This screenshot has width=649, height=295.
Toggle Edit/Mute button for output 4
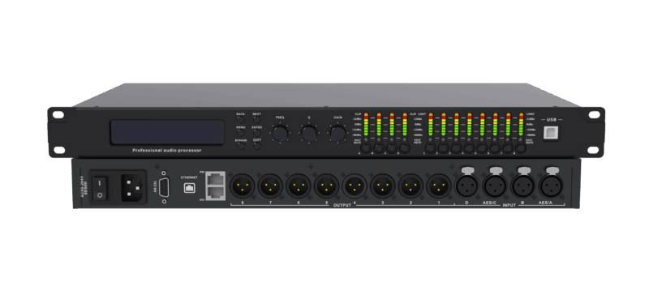[469, 148]
